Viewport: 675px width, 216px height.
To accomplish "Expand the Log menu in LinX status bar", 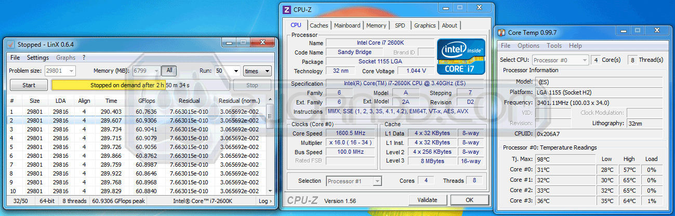I will click(x=264, y=201).
